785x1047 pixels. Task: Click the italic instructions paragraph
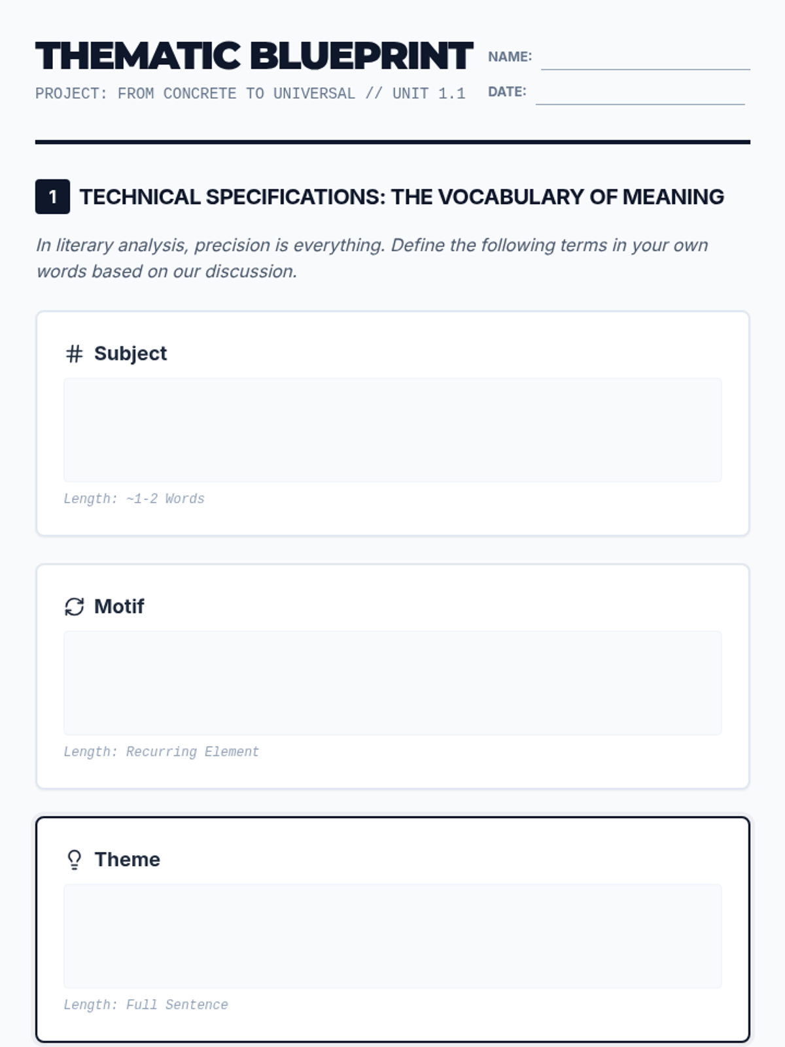click(x=372, y=258)
